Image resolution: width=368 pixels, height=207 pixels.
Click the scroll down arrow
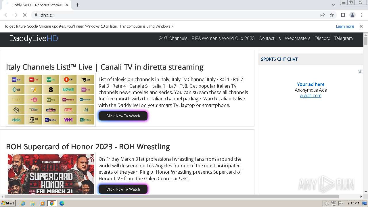(x=366, y=192)
